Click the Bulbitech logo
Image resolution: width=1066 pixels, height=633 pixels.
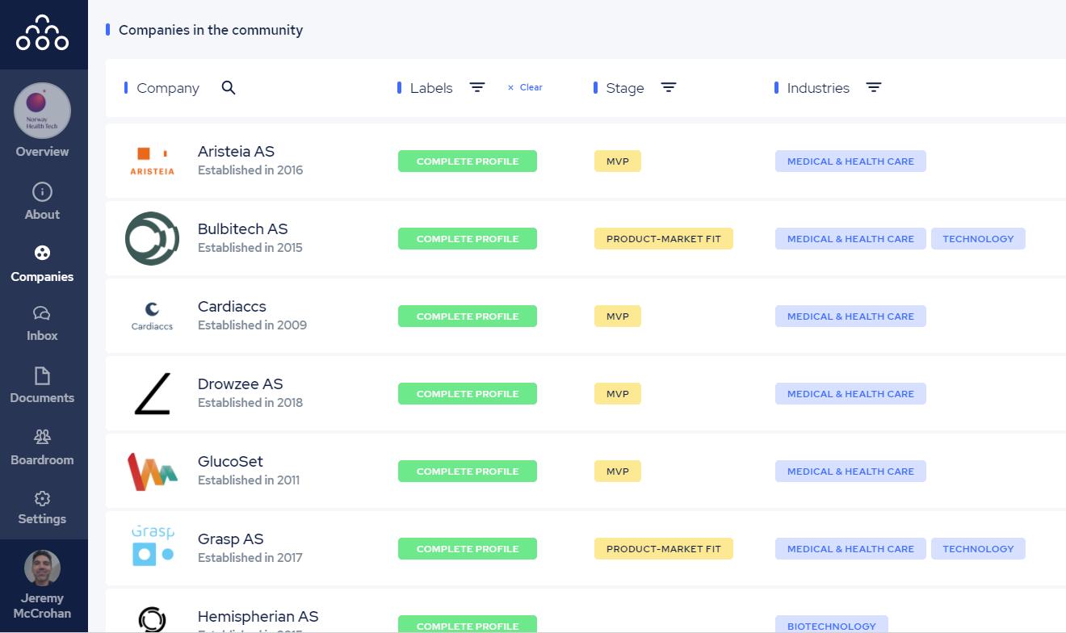(152, 238)
